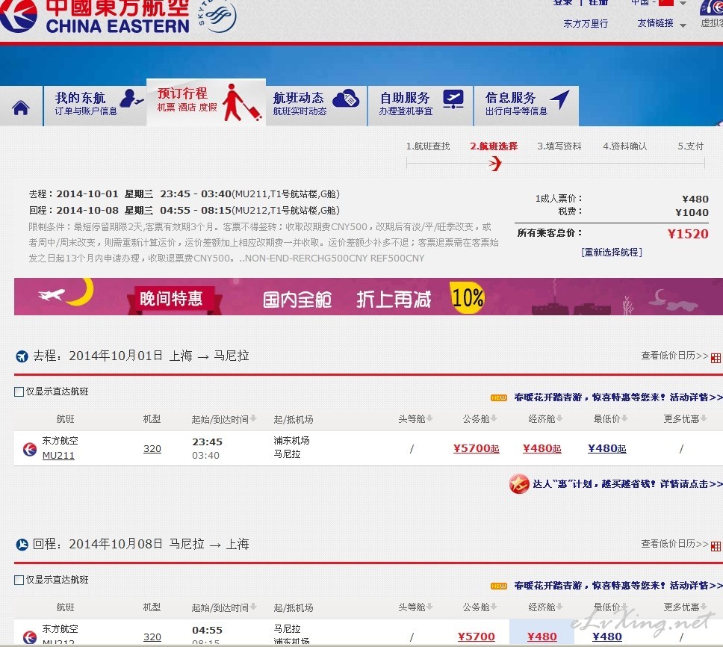Expand the 友情链接 dropdown arrow

click(x=683, y=25)
